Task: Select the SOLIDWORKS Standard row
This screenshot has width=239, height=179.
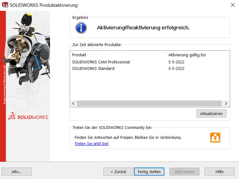Action: pyautogui.click(x=150, y=69)
